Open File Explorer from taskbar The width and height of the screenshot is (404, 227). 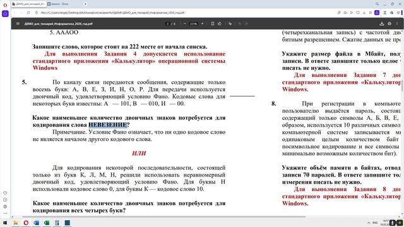pyautogui.click(x=15, y=223)
